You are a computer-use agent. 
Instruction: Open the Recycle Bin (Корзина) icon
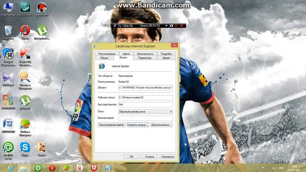(x=8, y=32)
